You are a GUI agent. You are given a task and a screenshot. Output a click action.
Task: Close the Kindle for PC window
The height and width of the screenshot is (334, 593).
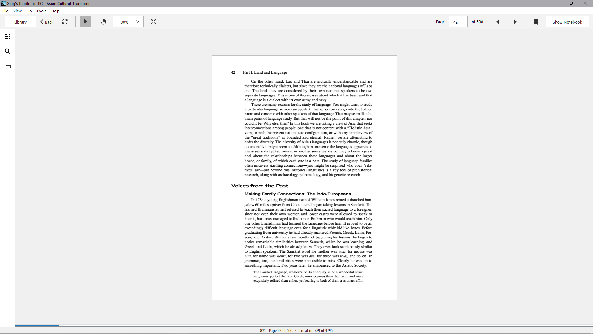(585, 3)
